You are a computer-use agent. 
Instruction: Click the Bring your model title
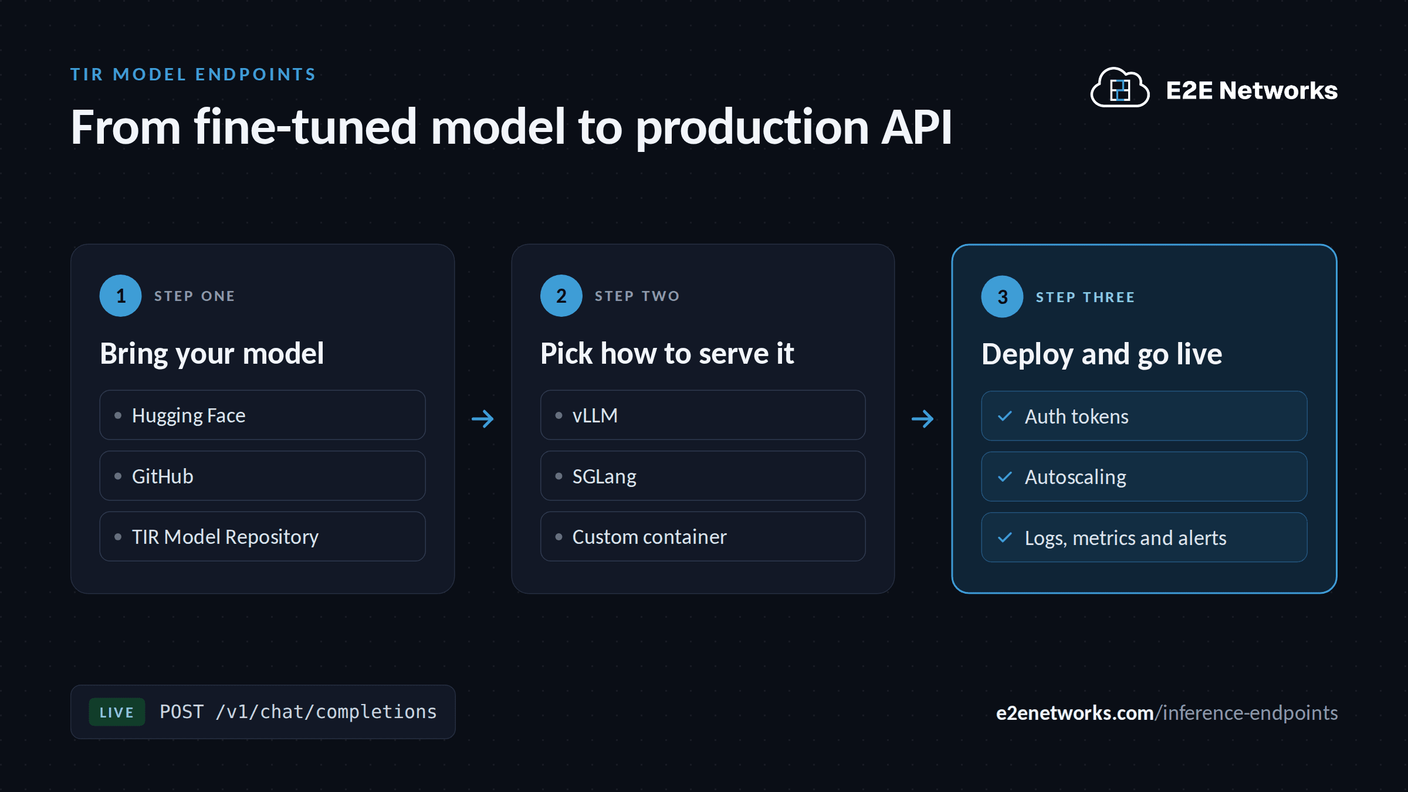pyautogui.click(x=212, y=354)
